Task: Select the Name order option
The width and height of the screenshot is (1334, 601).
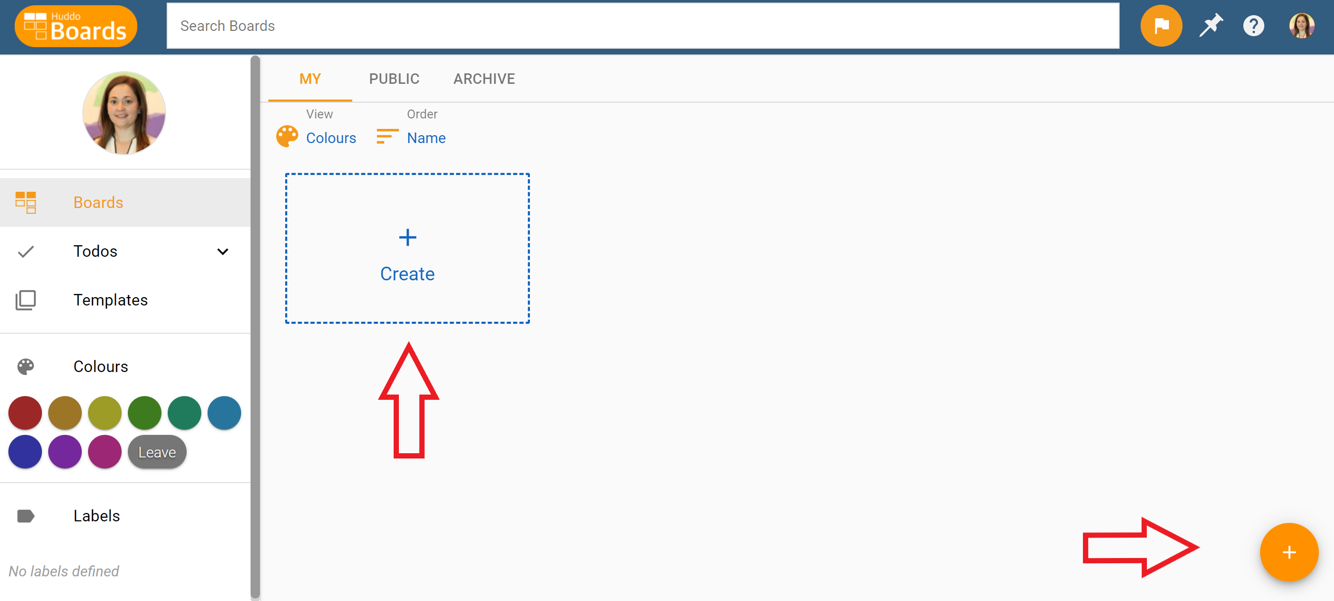Action: pos(426,137)
